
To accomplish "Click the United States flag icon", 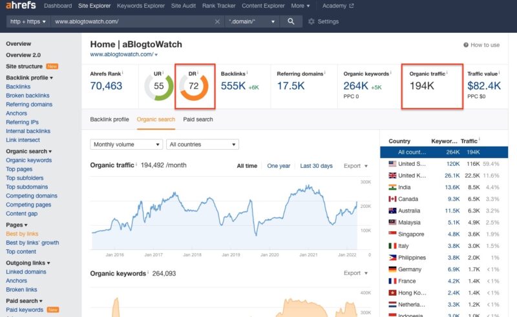I will click(392, 164).
